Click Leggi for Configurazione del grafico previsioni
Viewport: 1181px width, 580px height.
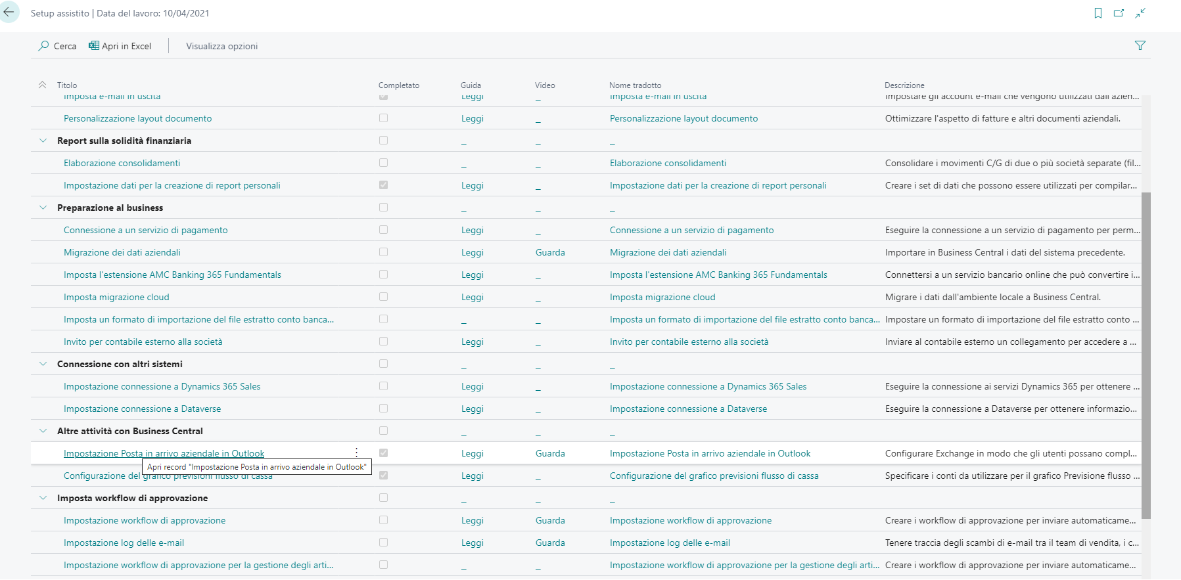click(x=472, y=476)
